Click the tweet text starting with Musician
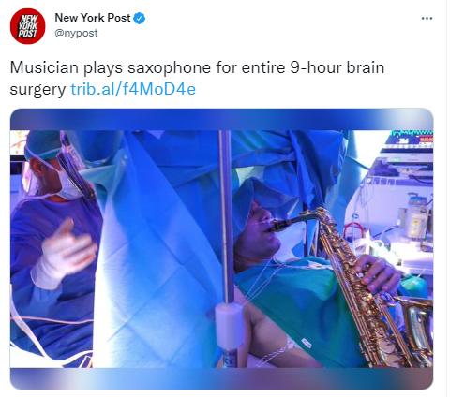 (197, 79)
